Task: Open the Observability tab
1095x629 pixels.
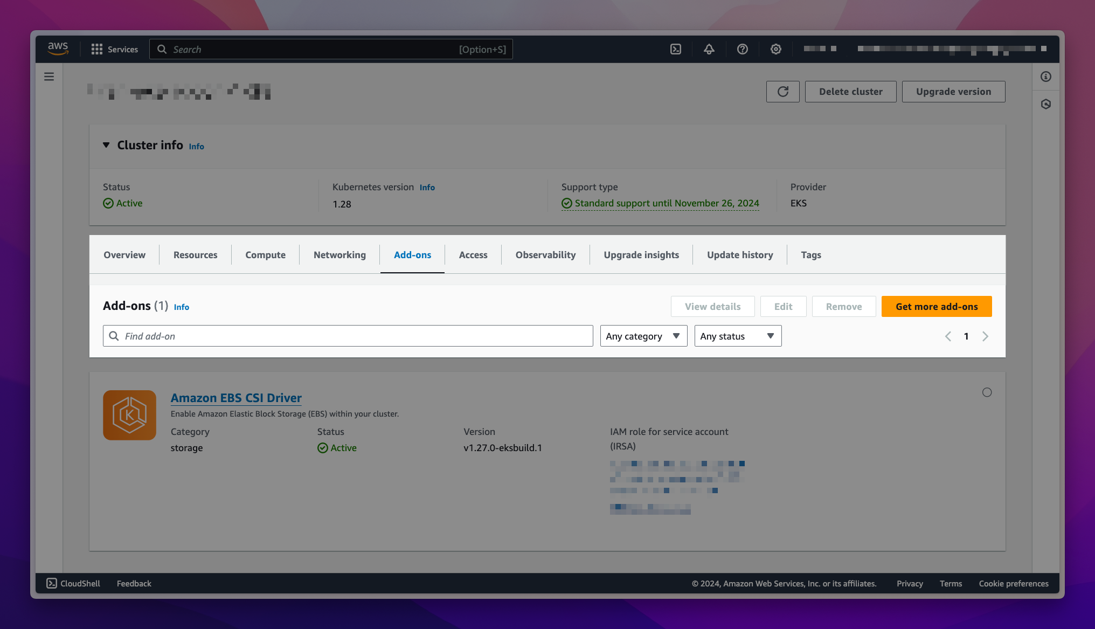Action: click(545, 255)
